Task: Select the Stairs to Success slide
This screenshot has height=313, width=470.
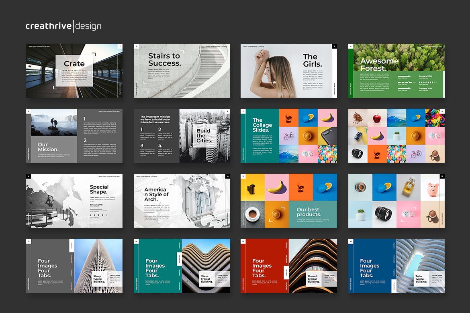Action: tap(182, 71)
